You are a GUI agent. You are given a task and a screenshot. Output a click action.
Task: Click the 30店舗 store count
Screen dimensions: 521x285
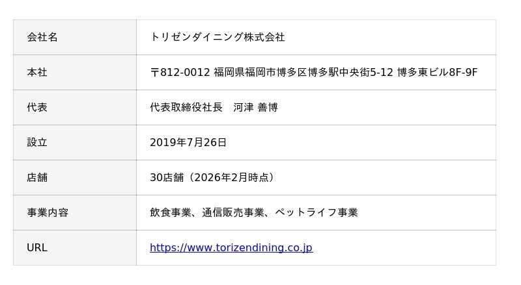163,177
